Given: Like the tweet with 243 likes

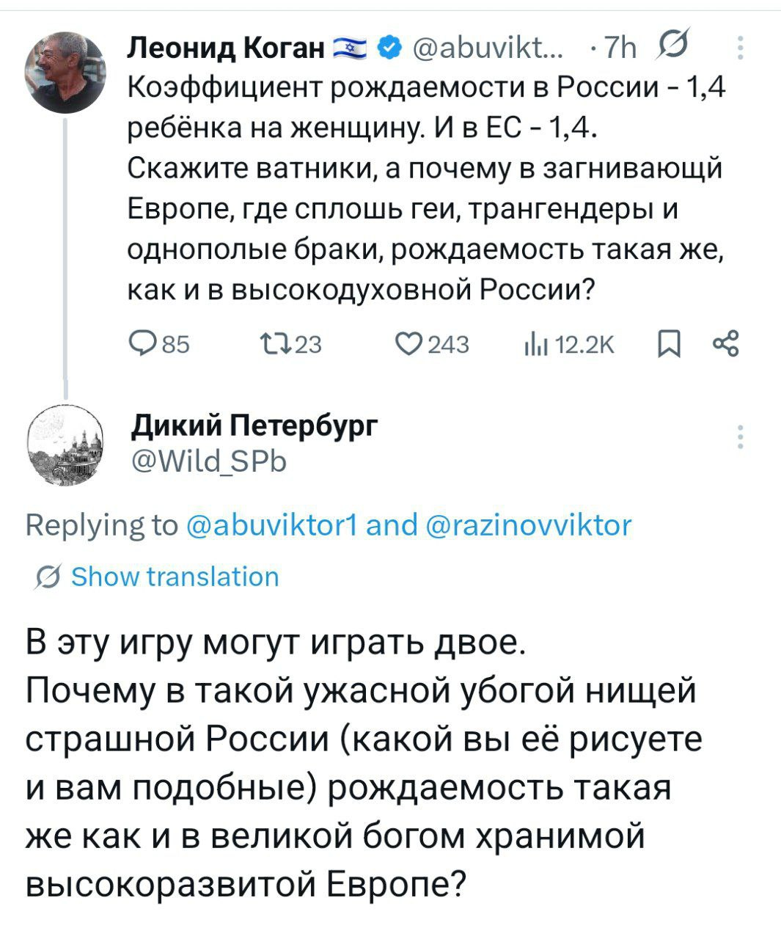Looking at the screenshot, I should click(407, 344).
